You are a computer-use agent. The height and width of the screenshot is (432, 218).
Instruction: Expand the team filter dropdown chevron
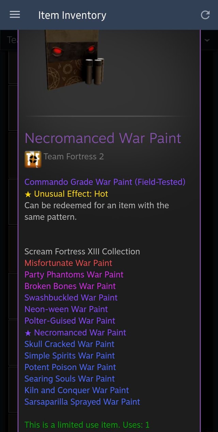pyautogui.click(x=208, y=40)
